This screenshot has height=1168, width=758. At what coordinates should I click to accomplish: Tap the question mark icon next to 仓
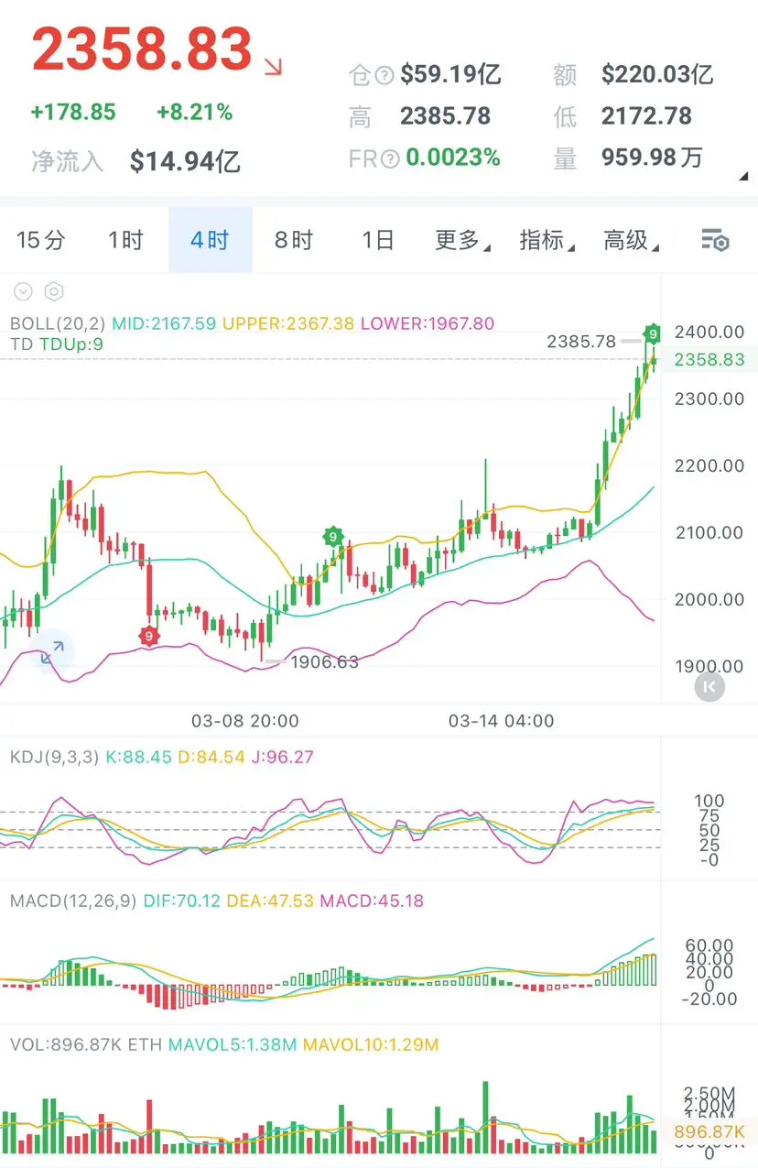tap(385, 74)
